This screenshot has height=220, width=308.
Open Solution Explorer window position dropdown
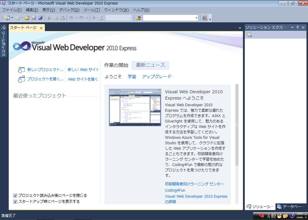tap(292, 27)
